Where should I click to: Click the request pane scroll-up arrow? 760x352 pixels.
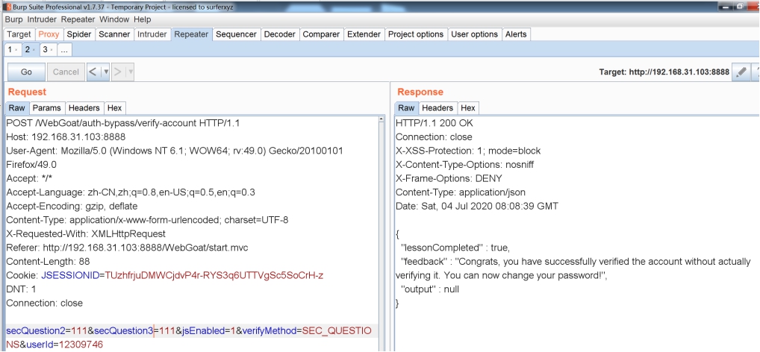[x=381, y=119]
